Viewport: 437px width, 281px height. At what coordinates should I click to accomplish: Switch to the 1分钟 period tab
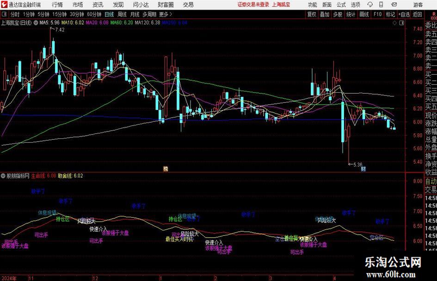click(29, 14)
